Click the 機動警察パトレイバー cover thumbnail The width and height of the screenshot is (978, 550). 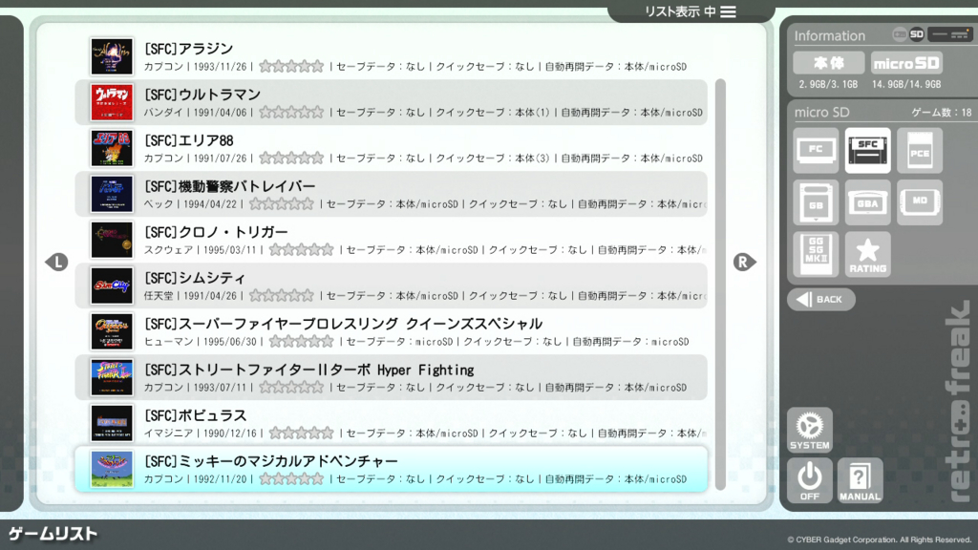(112, 194)
